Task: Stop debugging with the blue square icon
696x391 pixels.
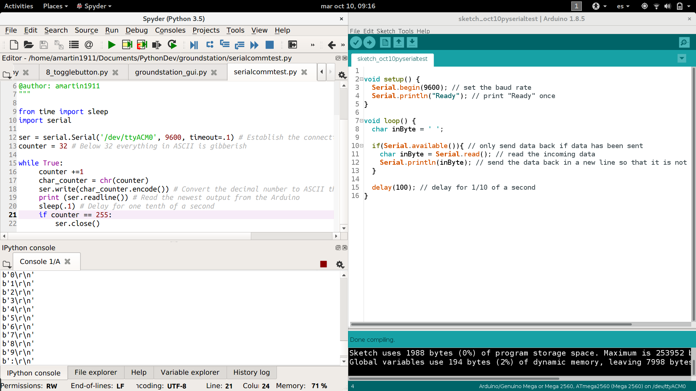Action: click(270, 45)
